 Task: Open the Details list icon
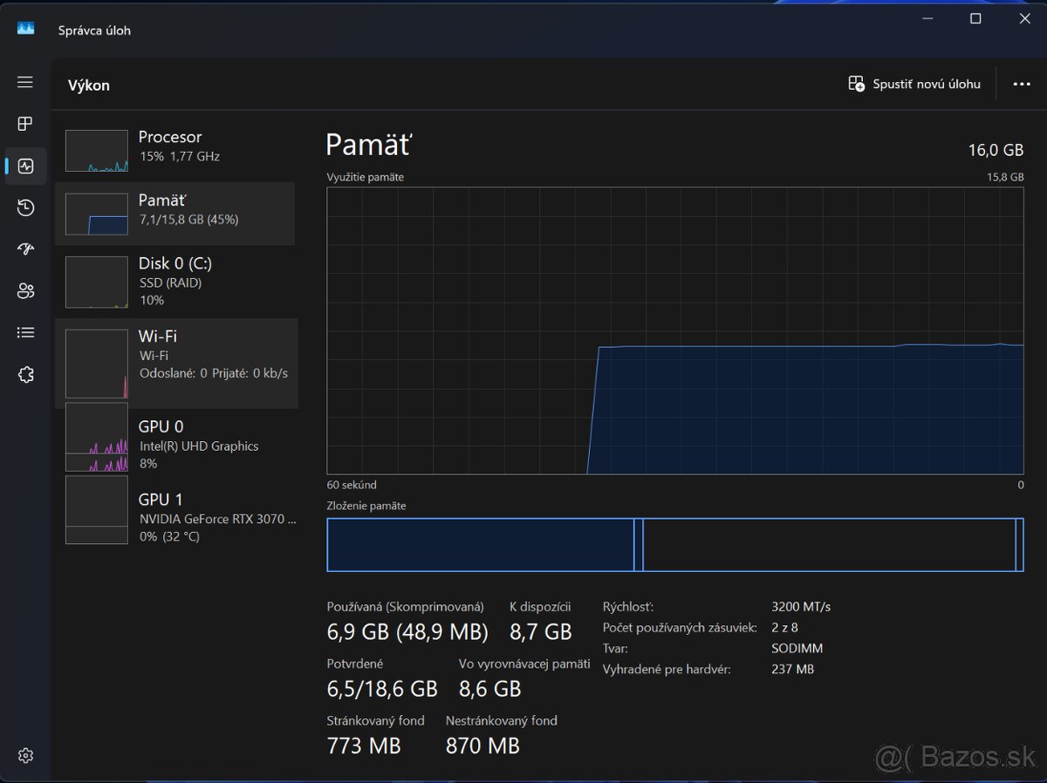25,333
